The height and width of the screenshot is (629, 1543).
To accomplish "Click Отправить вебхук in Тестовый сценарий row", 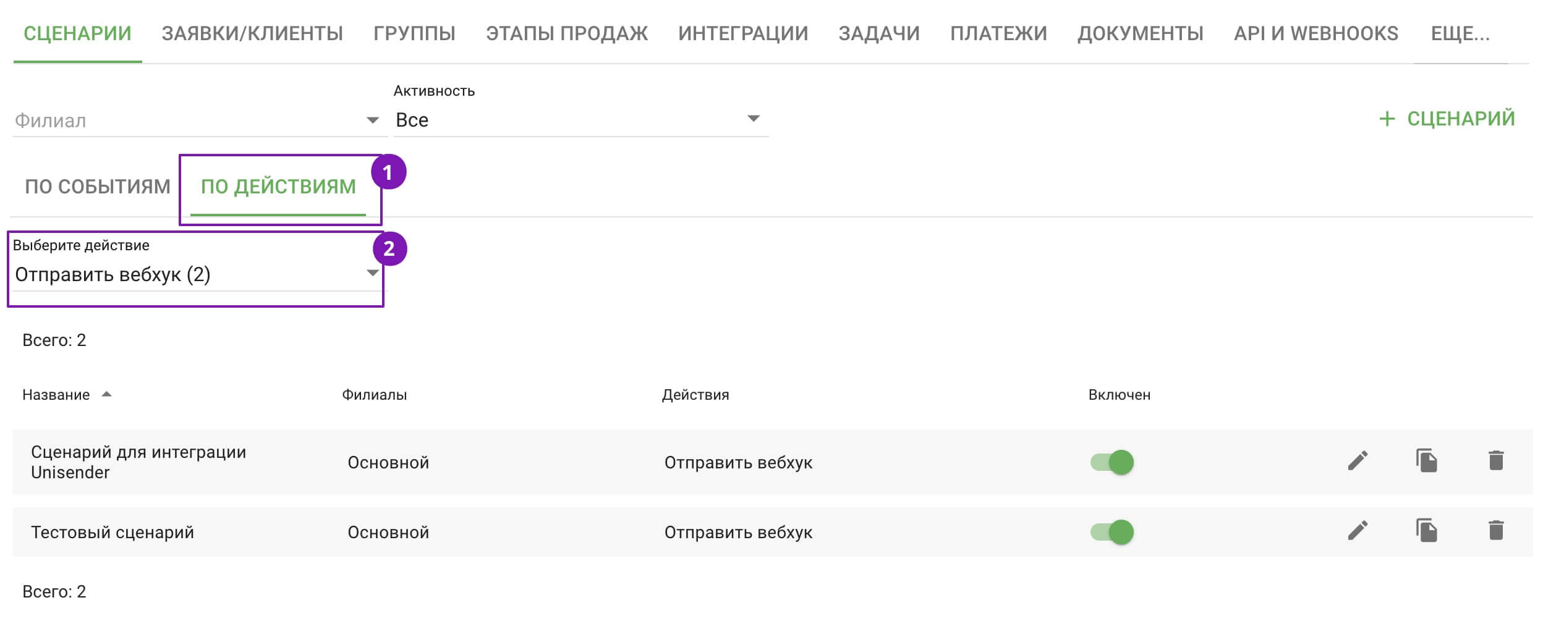I will pyautogui.click(x=738, y=532).
